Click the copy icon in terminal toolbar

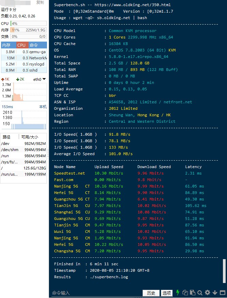click(x=185, y=293)
